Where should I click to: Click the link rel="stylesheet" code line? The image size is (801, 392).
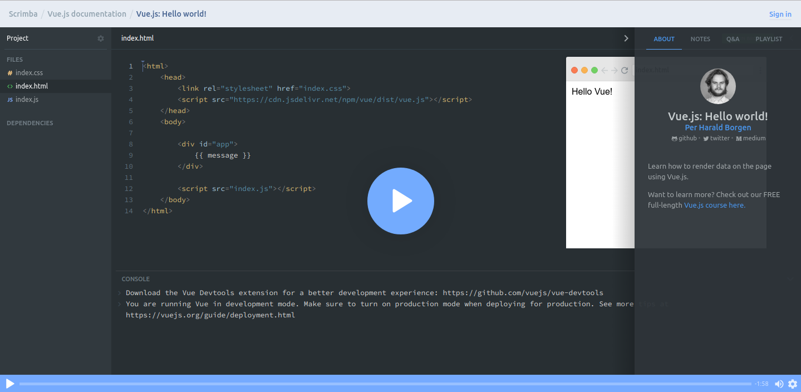point(264,89)
